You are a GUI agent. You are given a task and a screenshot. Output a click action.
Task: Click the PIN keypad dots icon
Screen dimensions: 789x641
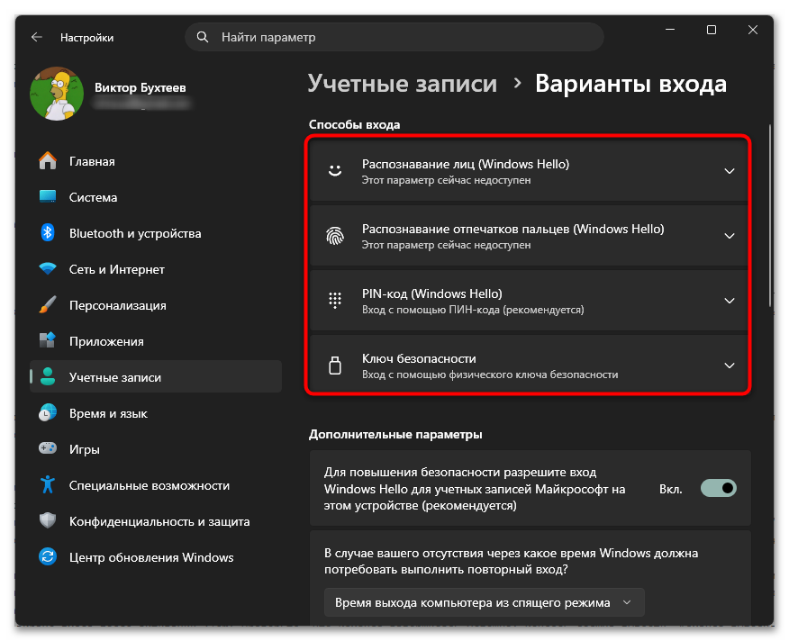pos(335,301)
